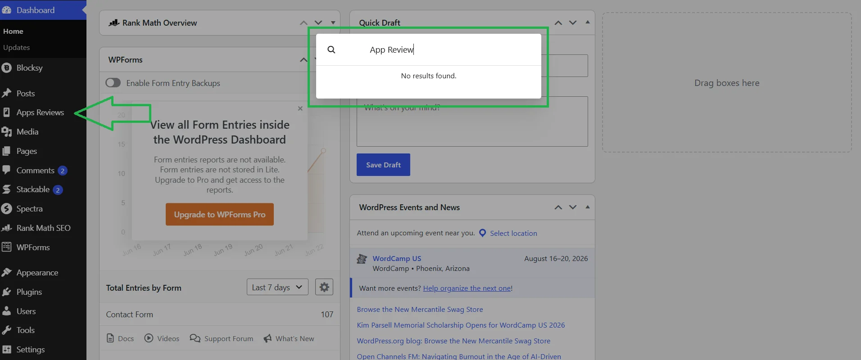The width and height of the screenshot is (861, 360).
Task: Click the Plugins sidebar icon
Action: pyautogui.click(x=6, y=292)
